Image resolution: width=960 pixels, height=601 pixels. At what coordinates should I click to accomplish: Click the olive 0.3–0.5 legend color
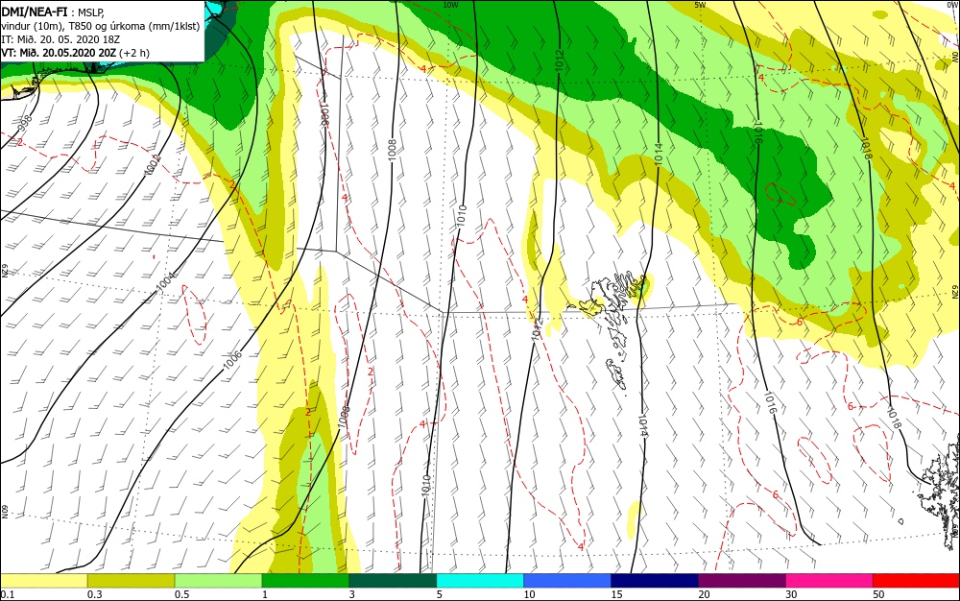(131, 581)
